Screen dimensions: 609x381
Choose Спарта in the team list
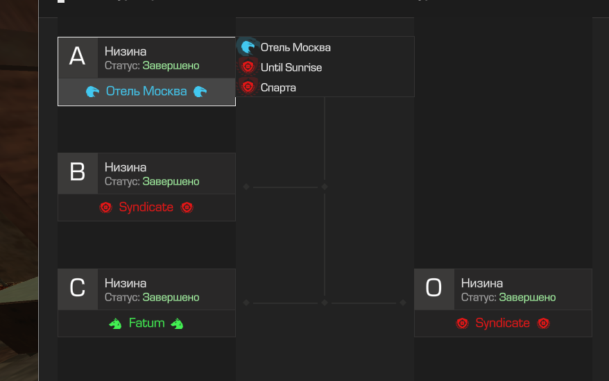pyautogui.click(x=278, y=87)
